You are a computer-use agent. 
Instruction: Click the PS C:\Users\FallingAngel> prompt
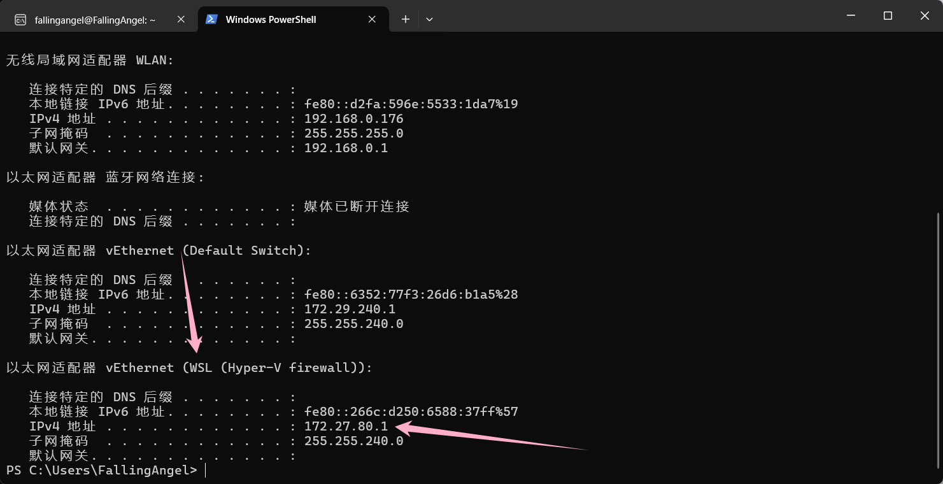click(x=102, y=471)
